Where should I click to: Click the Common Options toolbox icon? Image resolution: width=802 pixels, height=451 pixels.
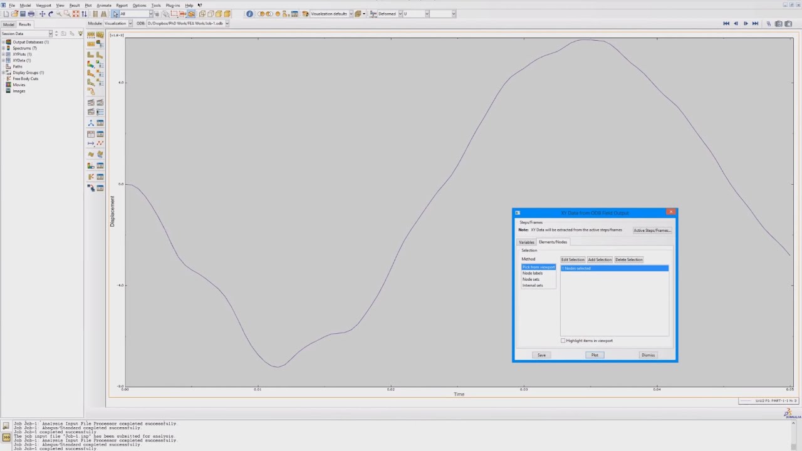tap(91, 34)
